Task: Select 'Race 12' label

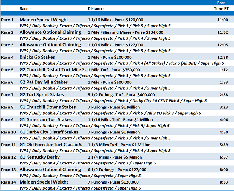Action: (8, 157)
